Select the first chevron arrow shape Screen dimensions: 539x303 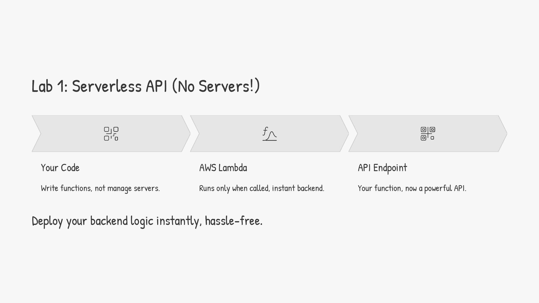[70, 134]
